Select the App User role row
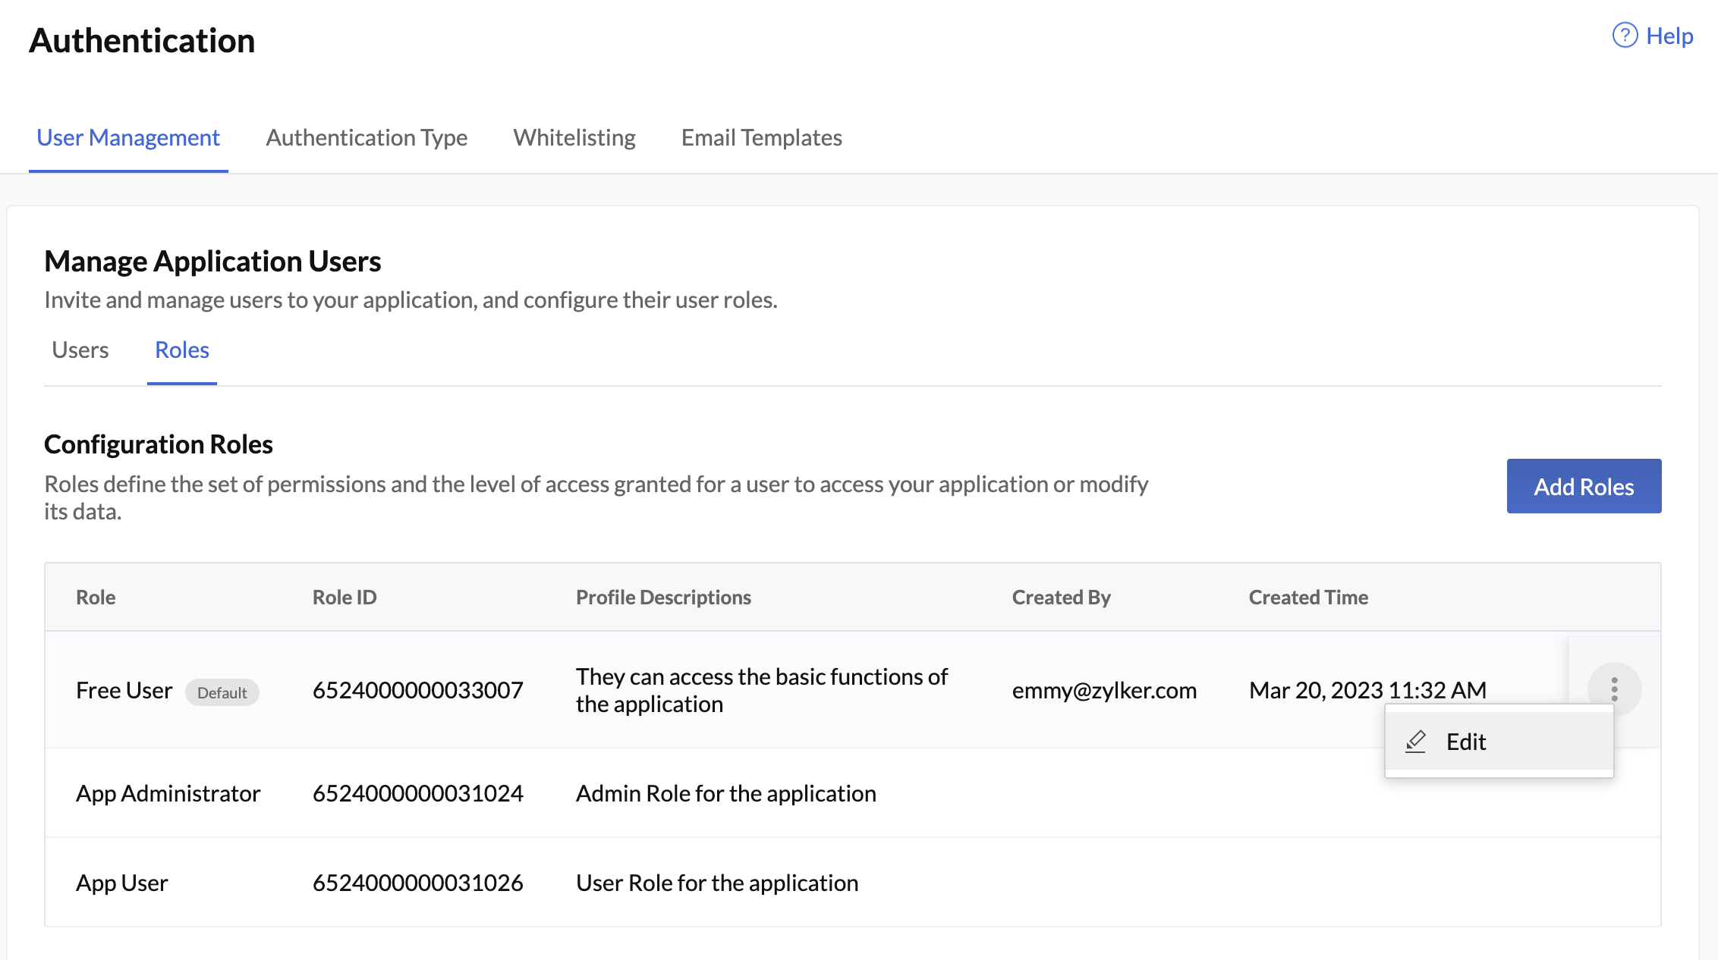The image size is (1718, 960). pos(121,882)
